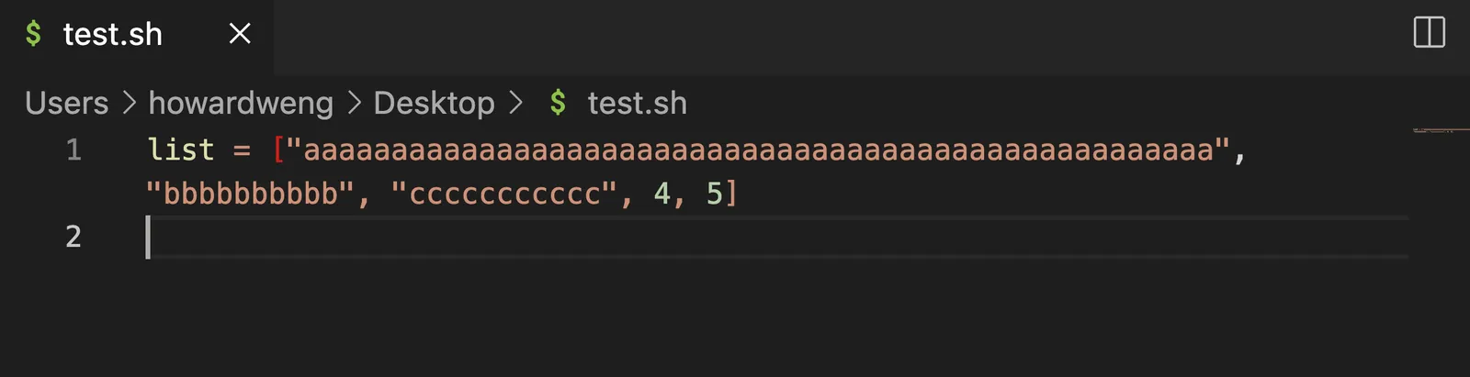Click inside the long aaaa string
The height and width of the screenshot is (377, 1470).
pyautogui.click(x=758, y=150)
